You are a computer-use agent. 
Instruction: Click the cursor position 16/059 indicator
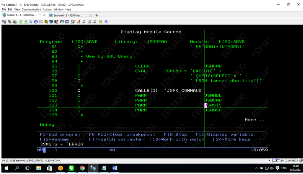tap(259, 150)
